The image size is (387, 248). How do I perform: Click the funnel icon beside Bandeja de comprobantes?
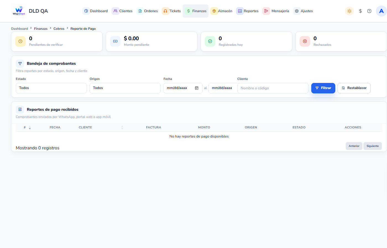coord(20,63)
